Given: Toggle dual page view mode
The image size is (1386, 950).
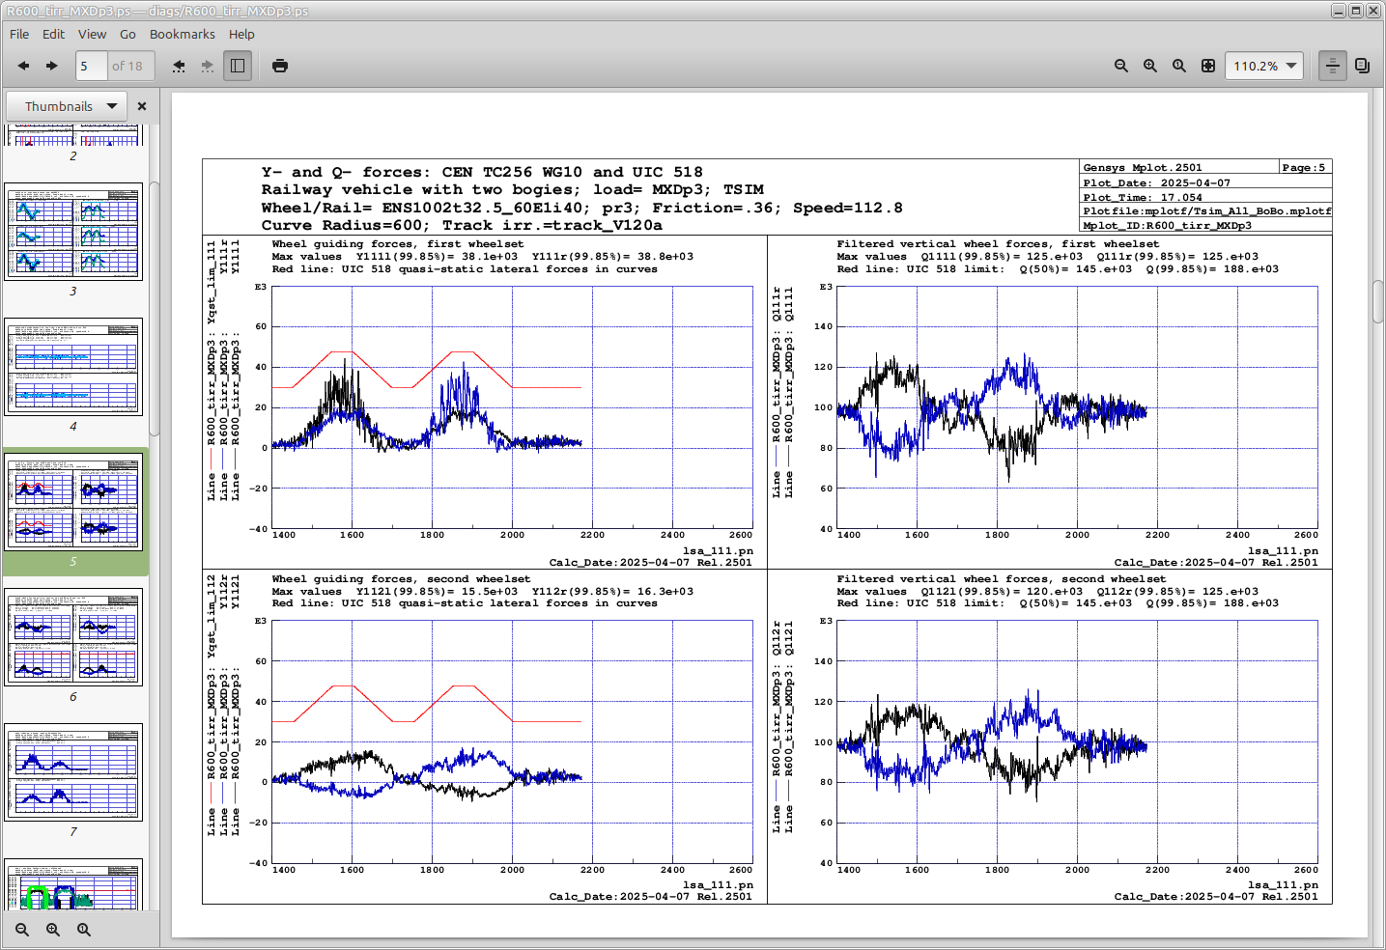Looking at the screenshot, I should click(1362, 66).
